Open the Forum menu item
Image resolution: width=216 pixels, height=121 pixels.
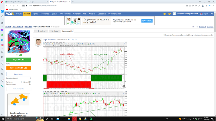(19, 14)
